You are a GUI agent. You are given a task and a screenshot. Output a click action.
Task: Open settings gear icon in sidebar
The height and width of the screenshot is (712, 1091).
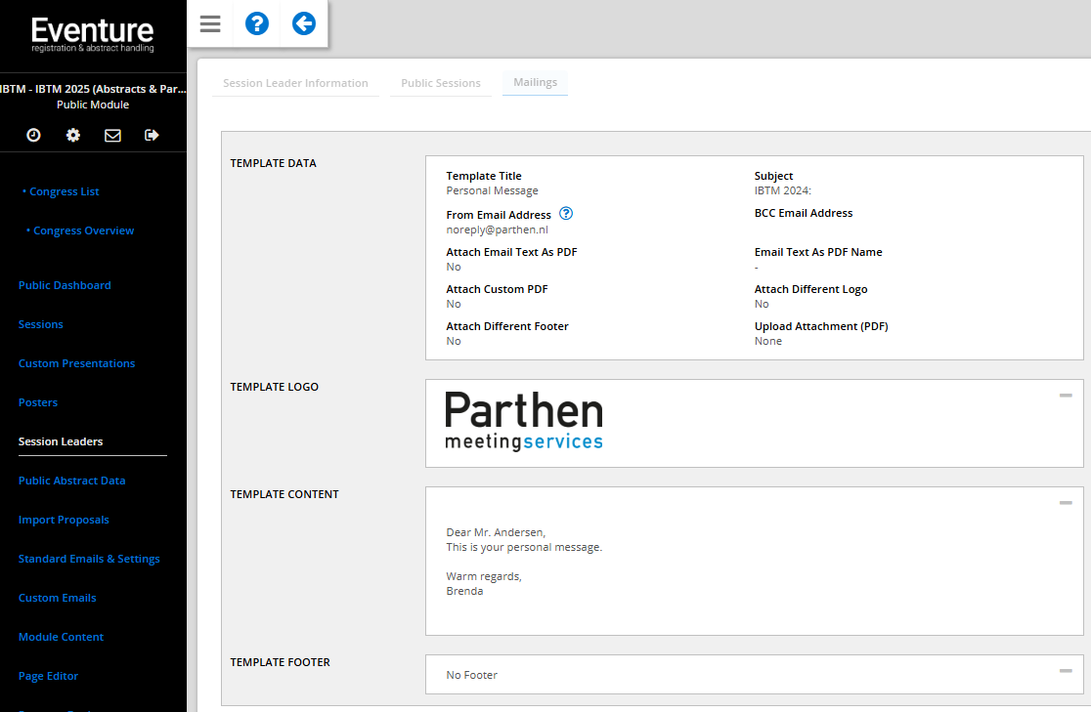[x=73, y=135]
